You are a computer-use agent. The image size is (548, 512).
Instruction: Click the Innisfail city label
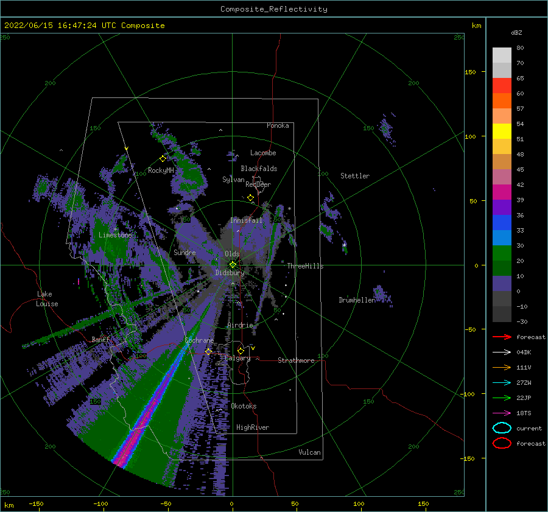pos(246,220)
